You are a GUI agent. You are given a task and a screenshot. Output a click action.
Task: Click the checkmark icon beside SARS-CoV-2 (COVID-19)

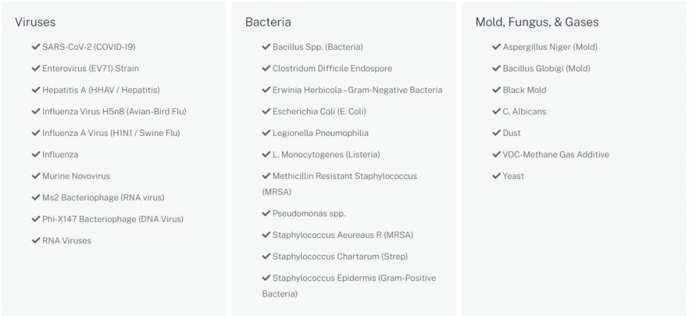coord(36,47)
